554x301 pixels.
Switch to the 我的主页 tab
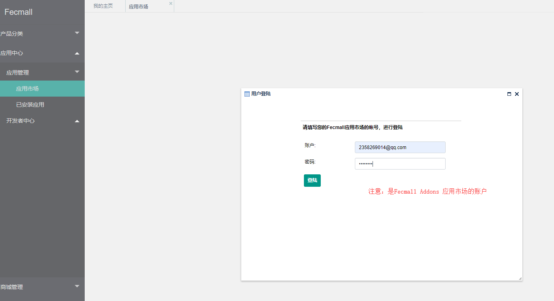point(103,6)
